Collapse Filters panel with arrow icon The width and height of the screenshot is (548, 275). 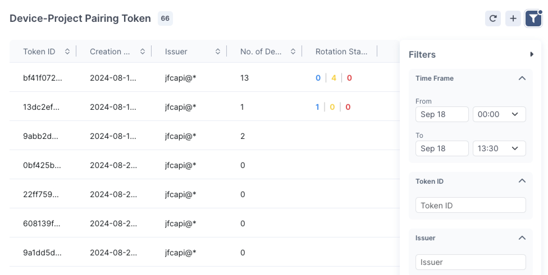point(531,54)
